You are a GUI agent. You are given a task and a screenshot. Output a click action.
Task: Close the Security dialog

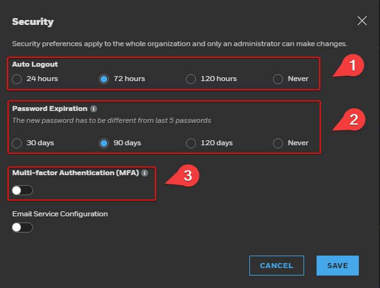(362, 21)
